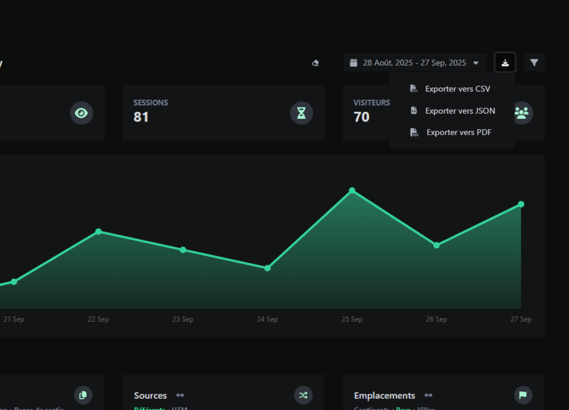Click the shuffle icon in Sources panel
Viewport: 569px width, 410px height.
(x=303, y=395)
